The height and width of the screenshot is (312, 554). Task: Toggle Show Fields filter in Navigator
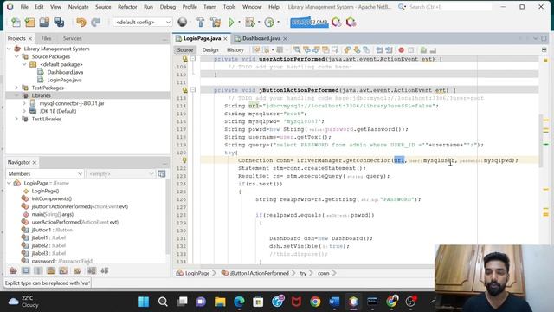pyautogui.click(x=26, y=270)
